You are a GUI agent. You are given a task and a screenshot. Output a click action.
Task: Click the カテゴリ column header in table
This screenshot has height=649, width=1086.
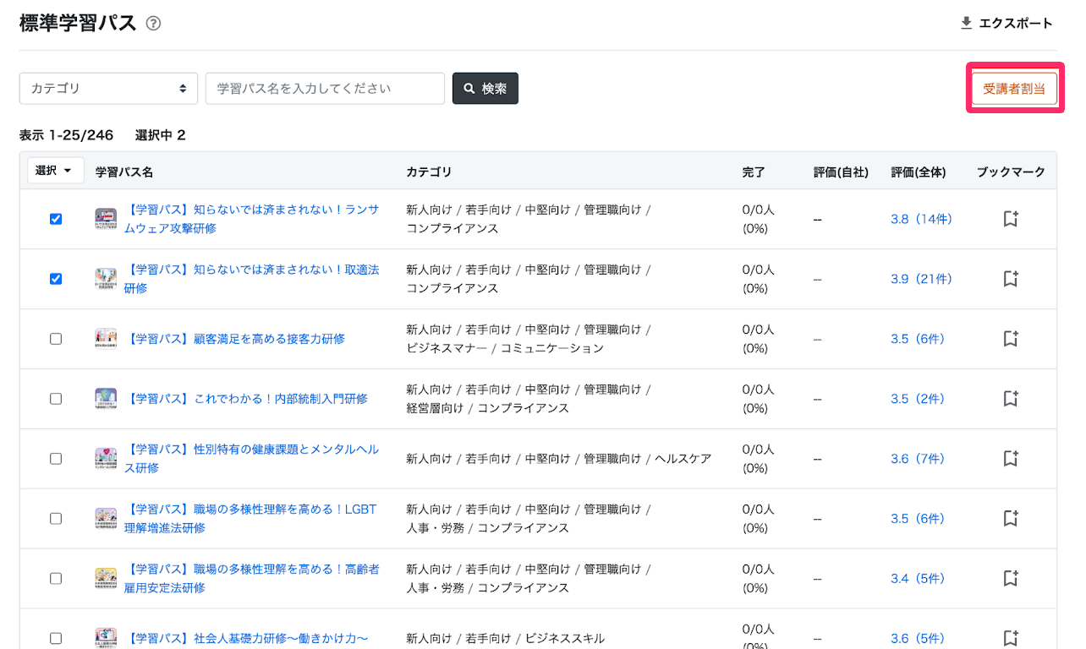click(429, 172)
